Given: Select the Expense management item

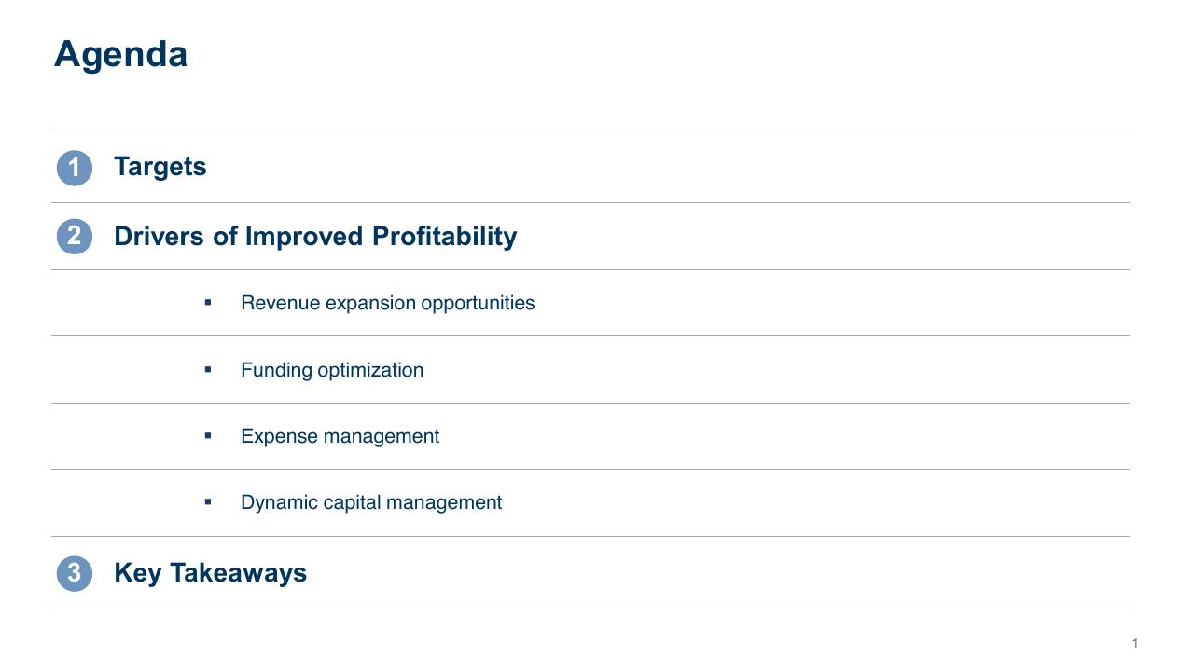Looking at the screenshot, I should (340, 436).
